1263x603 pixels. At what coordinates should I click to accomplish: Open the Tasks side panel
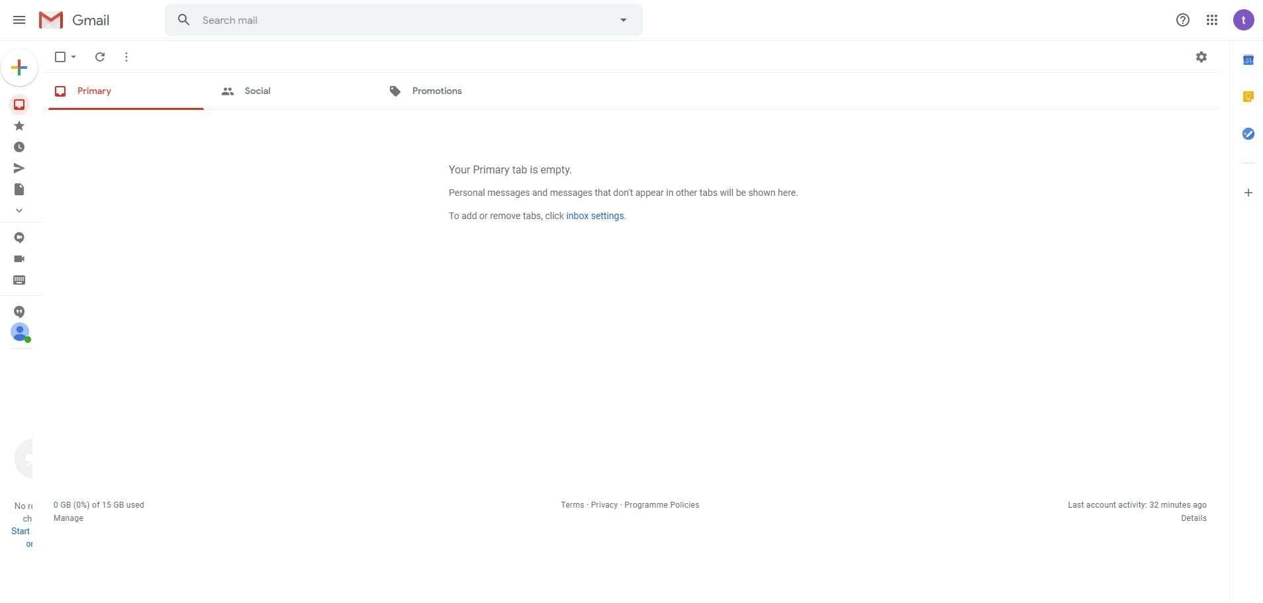1248,134
